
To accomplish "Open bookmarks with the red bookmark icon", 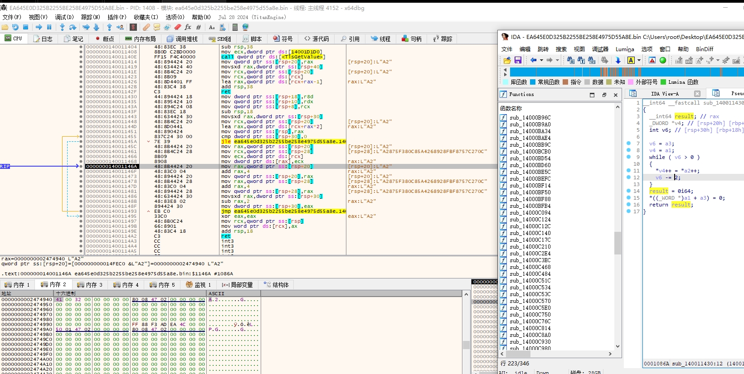I will click(x=178, y=27).
